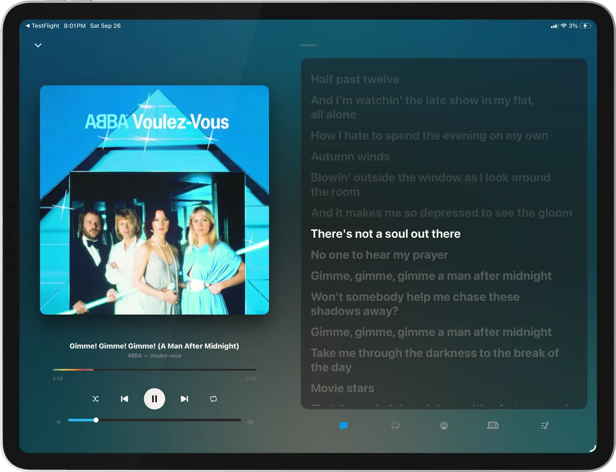Skip to next track
The width and height of the screenshot is (616, 472).
(184, 399)
